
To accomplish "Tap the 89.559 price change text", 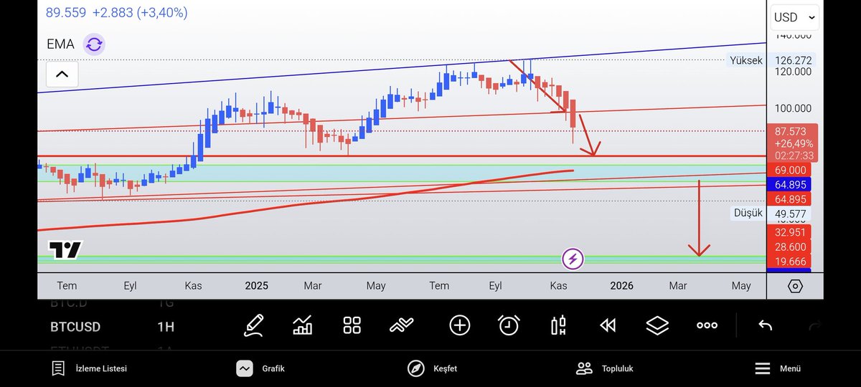I will tap(116, 12).
